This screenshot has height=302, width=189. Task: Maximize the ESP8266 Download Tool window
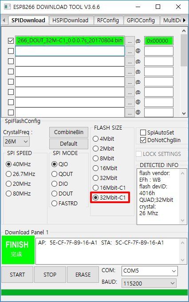coord(158,7)
